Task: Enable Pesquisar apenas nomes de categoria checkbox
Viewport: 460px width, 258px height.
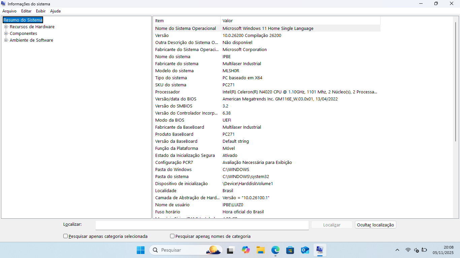Action: (172, 236)
